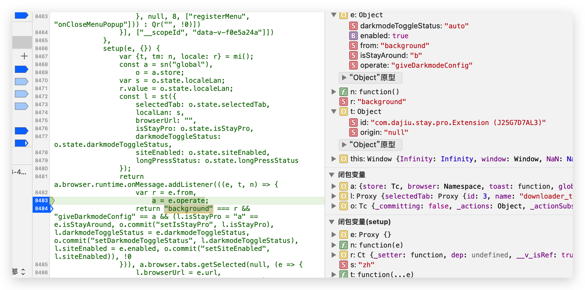
Task: Collapse the 闭包变量(setup) section
Action: coord(332,222)
